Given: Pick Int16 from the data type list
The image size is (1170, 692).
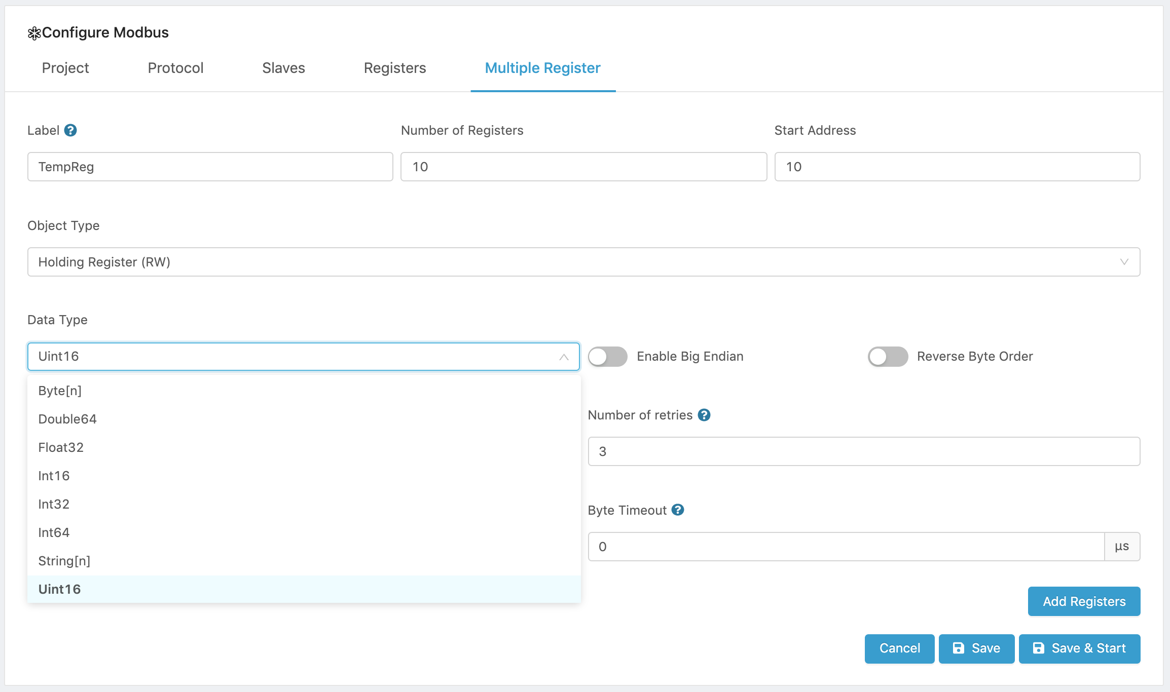Looking at the screenshot, I should (x=304, y=476).
